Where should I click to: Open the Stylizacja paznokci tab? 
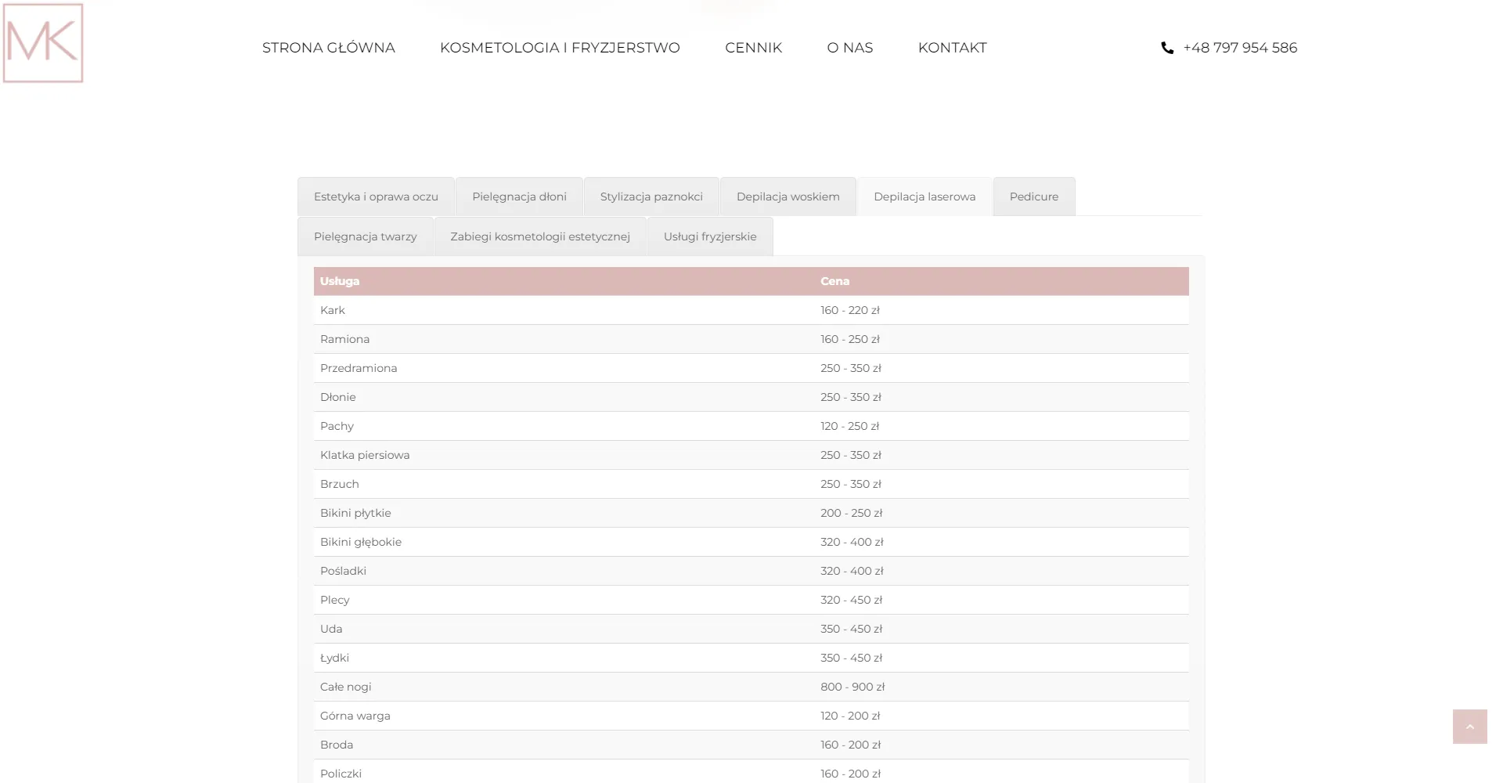651,197
